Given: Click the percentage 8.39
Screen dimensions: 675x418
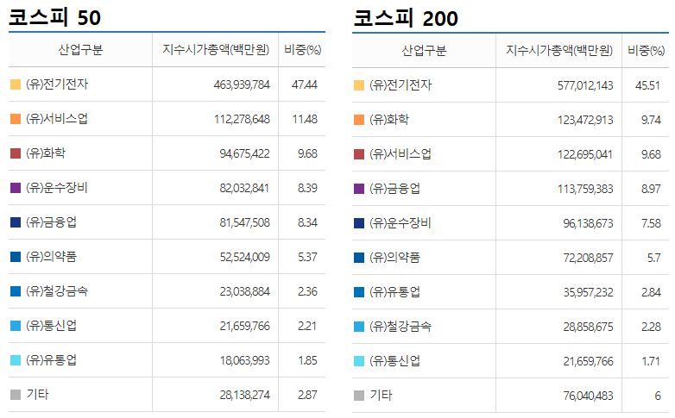Looking at the screenshot, I should (307, 188).
